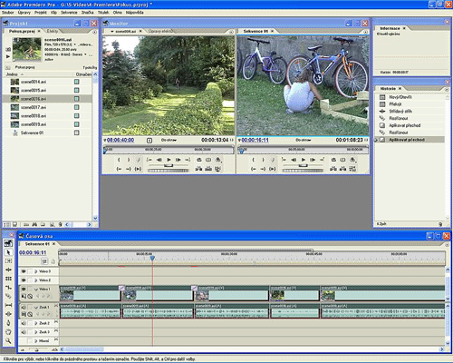Screen dimensions: 453x363
Task: Click the Find binoculars icon in Project panel
Action: (x=34, y=224)
